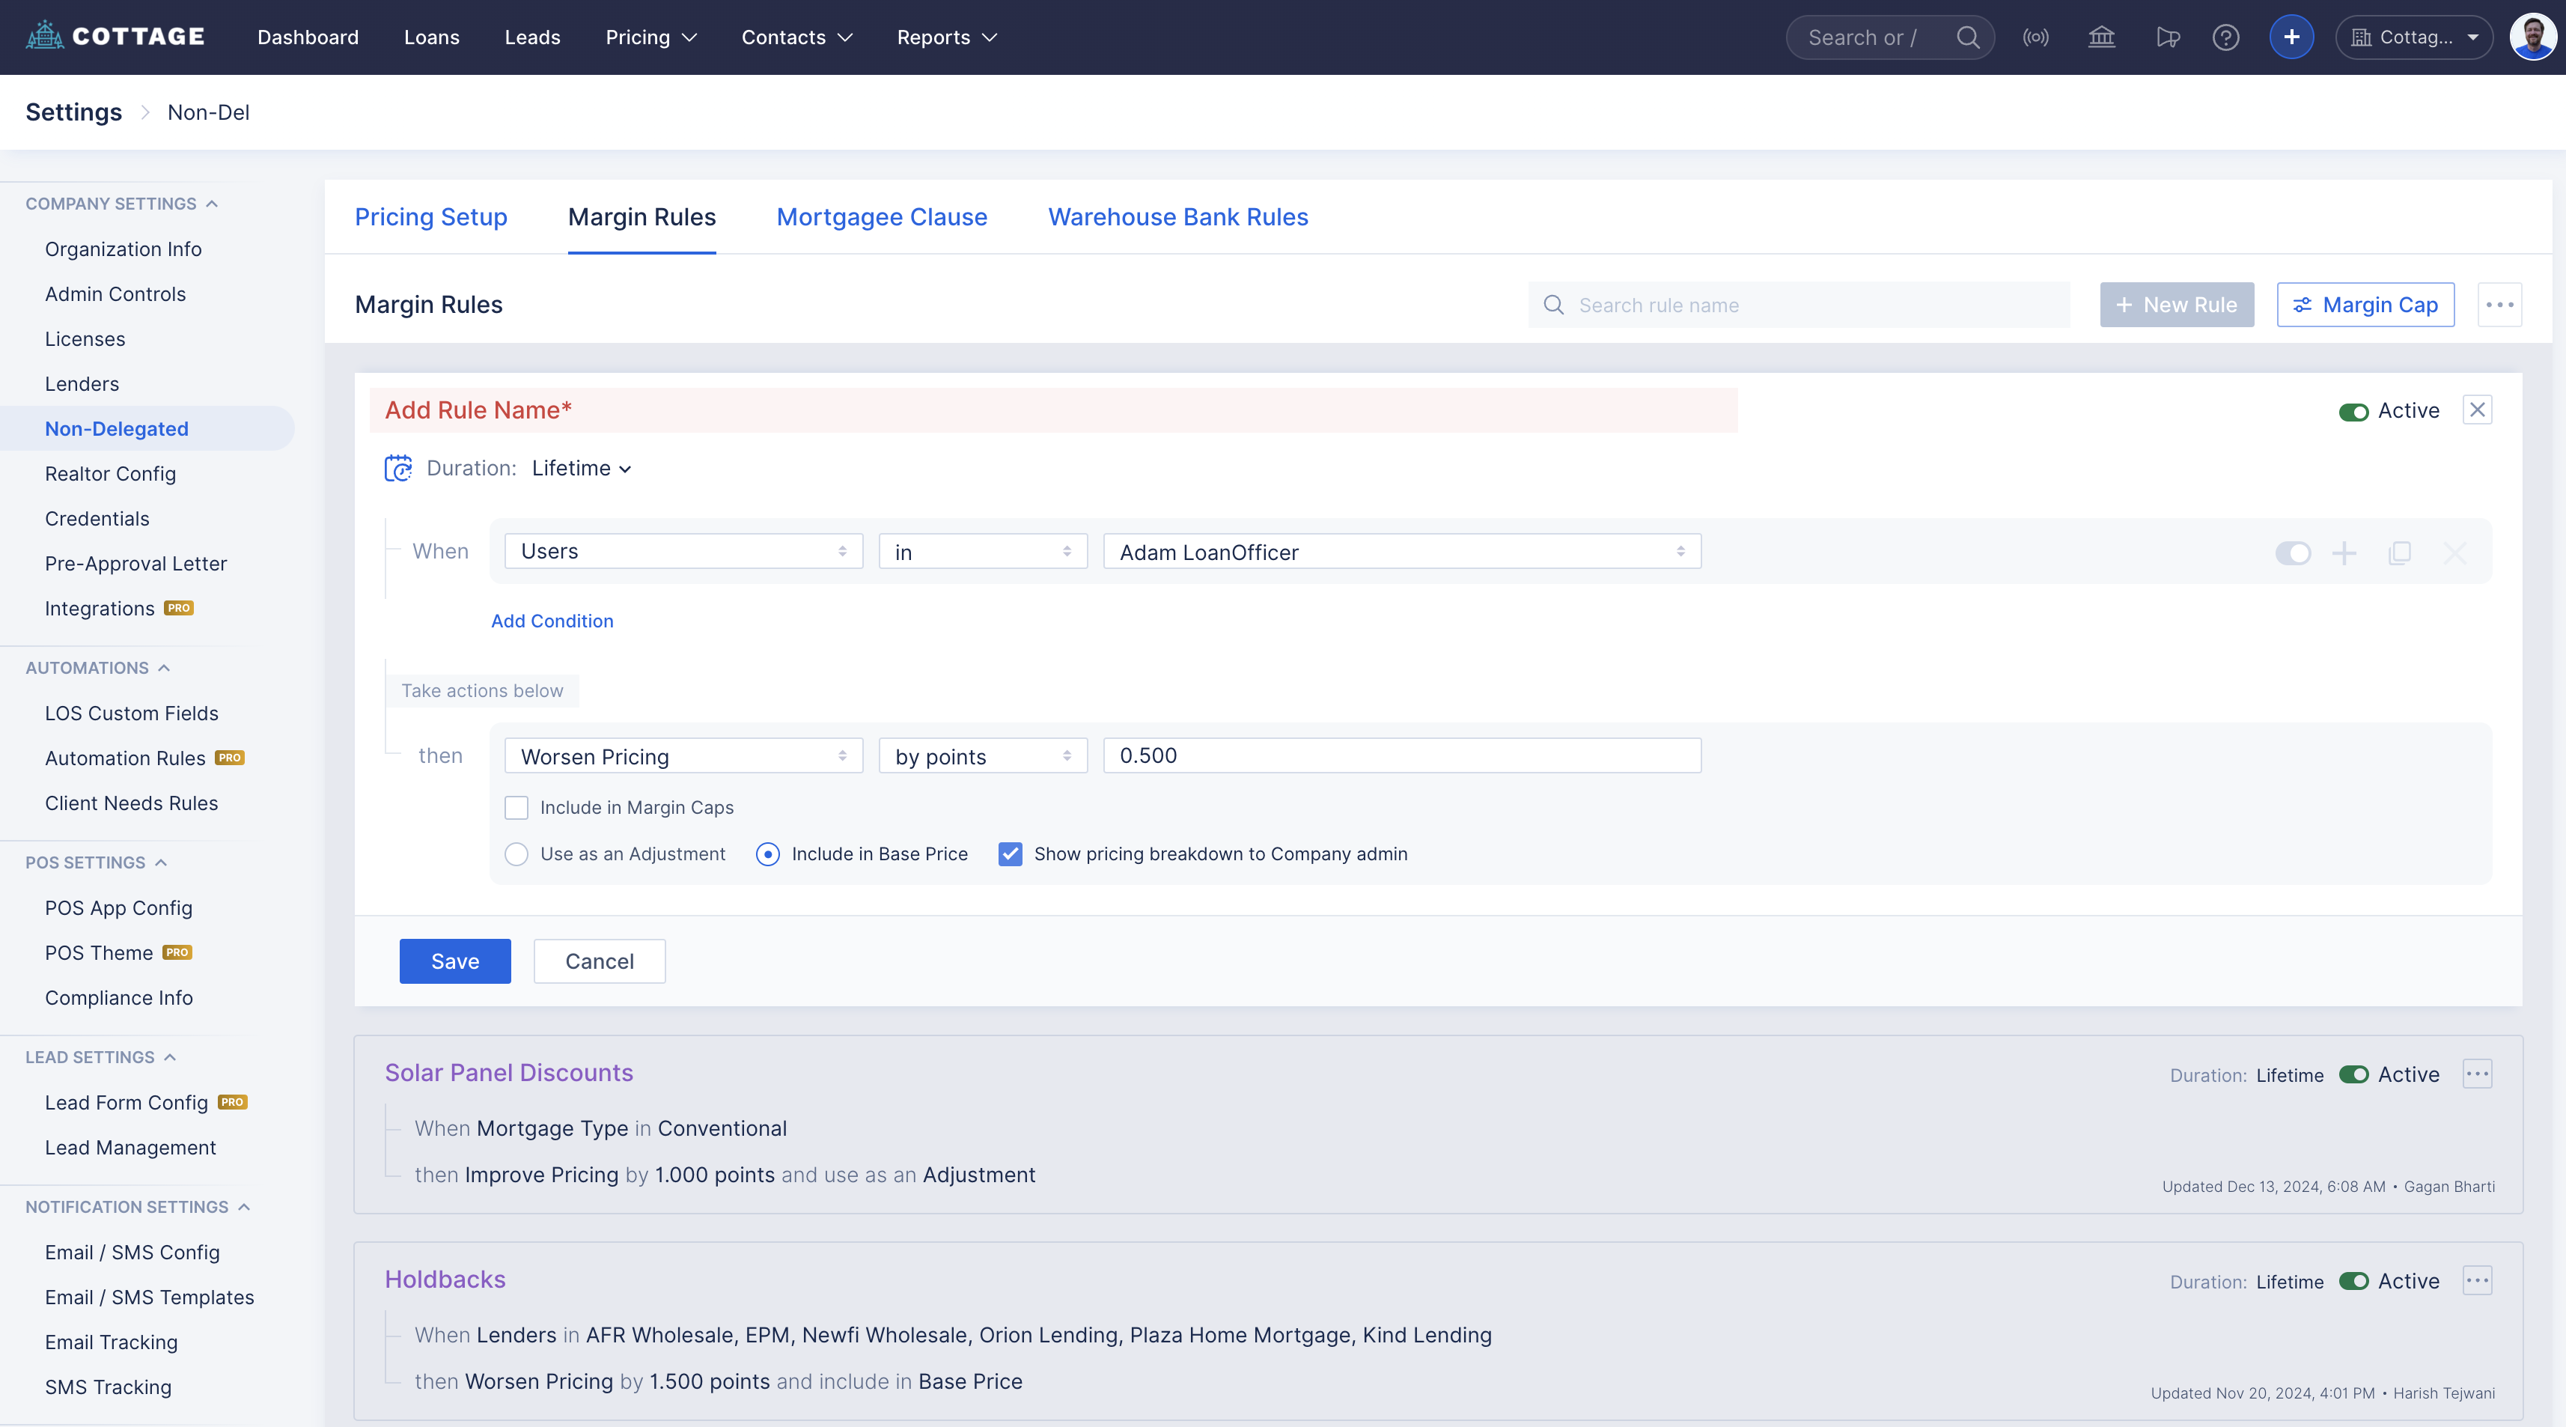Click the help question mark icon
Image resolution: width=2566 pixels, height=1427 pixels.
(2225, 38)
